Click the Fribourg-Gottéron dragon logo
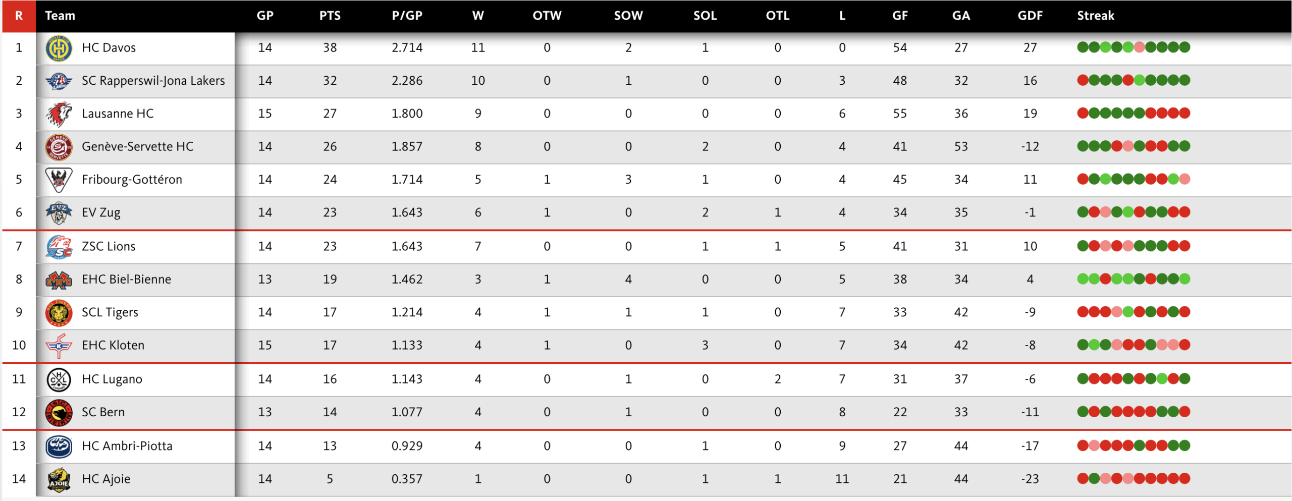1292x501 pixels. pyautogui.click(x=59, y=180)
